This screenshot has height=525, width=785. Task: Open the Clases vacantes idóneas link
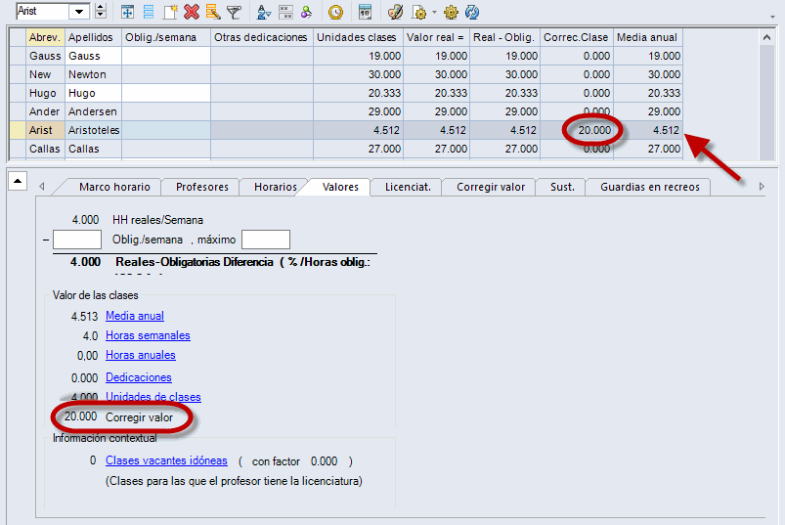tap(166, 460)
